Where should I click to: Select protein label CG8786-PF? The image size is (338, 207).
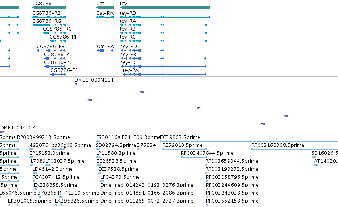click(64, 70)
